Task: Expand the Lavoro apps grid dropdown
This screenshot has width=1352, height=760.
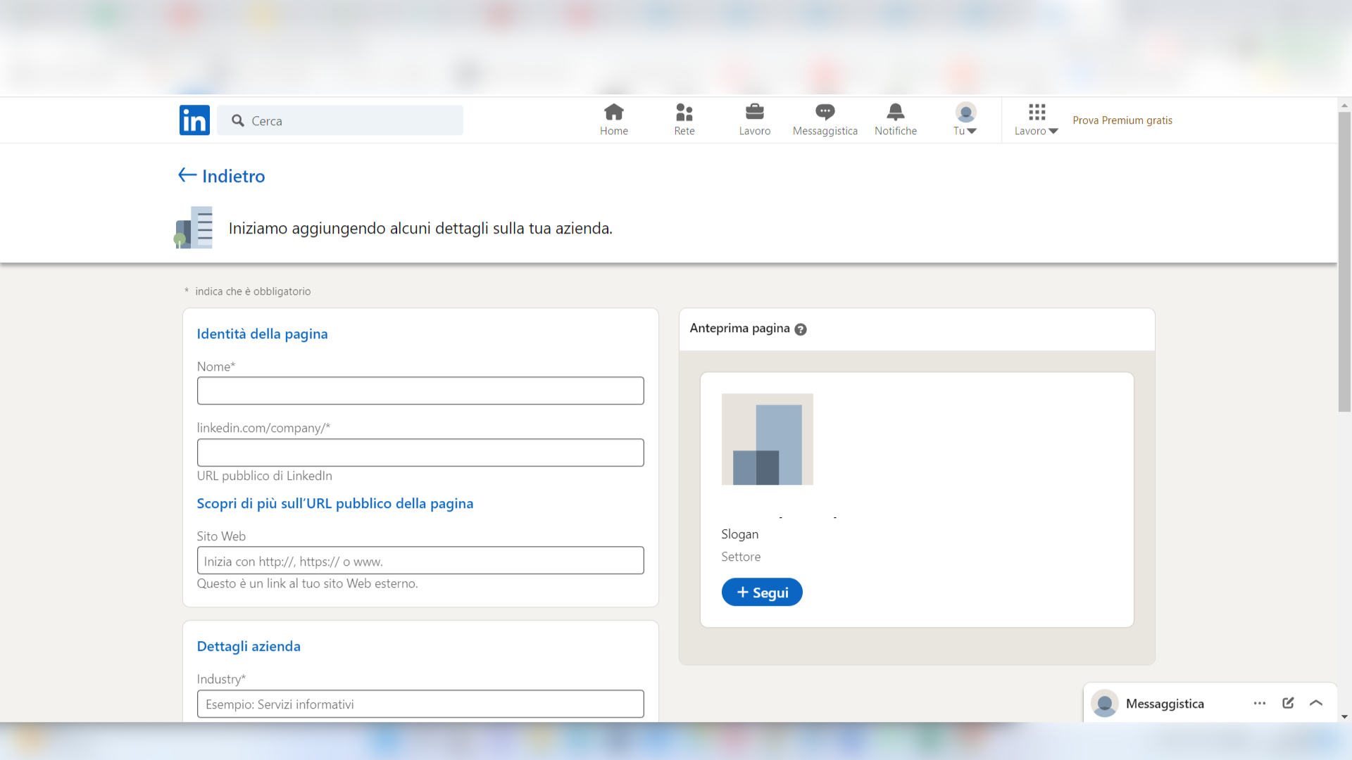Action: click(x=1035, y=120)
